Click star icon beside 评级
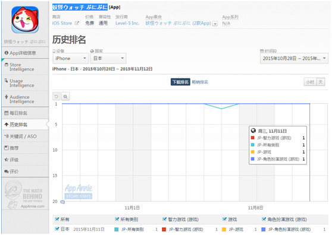 coord(7,160)
